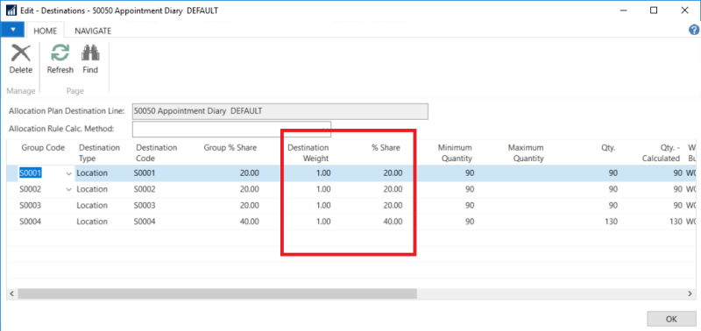Click Qty. value 130 for S0004
This screenshot has width=701, height=331.
coord(610,222)
